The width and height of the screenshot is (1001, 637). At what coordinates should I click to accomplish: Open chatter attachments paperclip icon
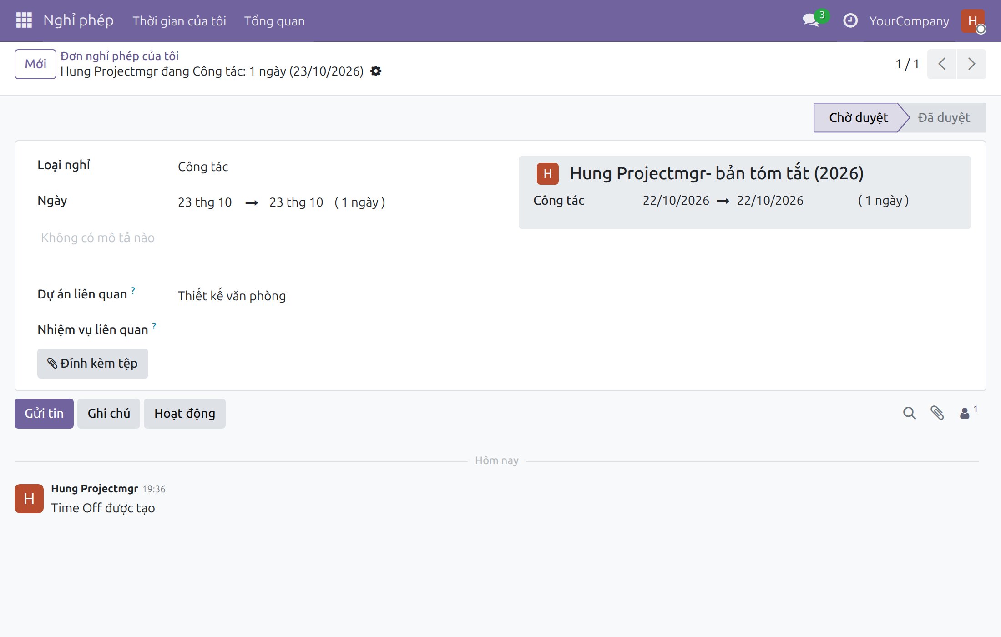937,413
